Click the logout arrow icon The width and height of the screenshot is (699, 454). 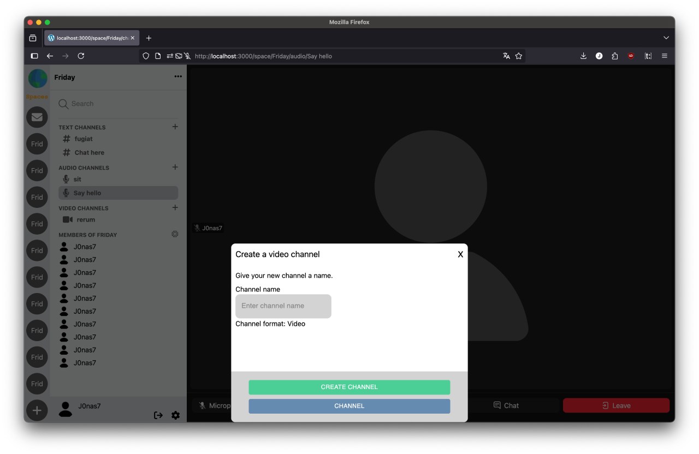click(158, 415)
